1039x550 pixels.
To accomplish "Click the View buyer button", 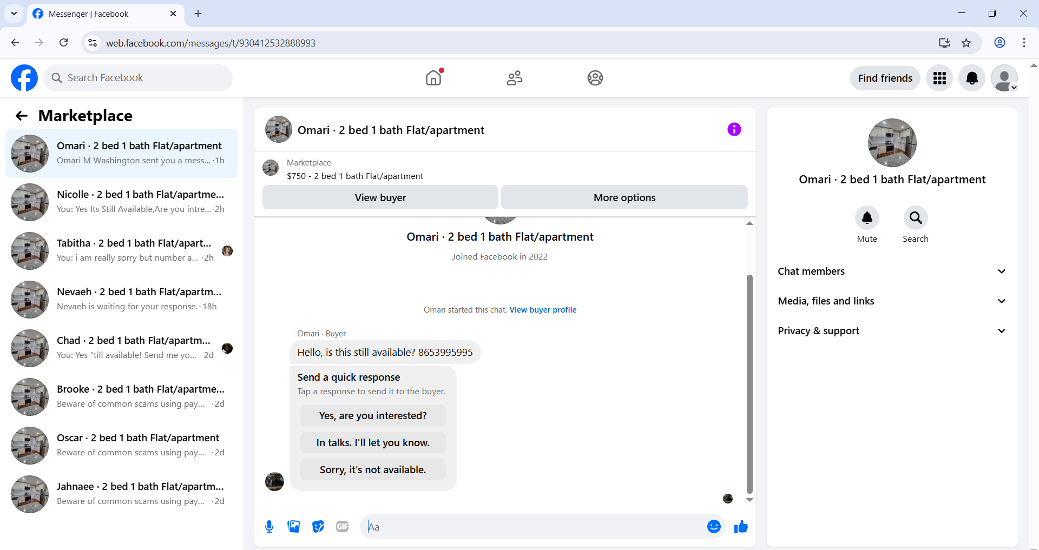I will point(380,197).
